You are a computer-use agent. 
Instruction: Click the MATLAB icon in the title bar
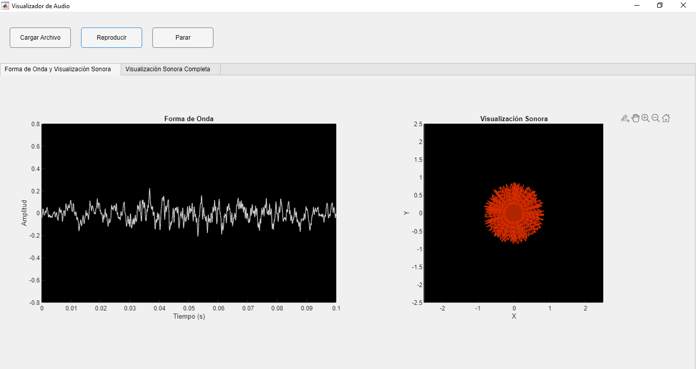click(x=5, y=6)
